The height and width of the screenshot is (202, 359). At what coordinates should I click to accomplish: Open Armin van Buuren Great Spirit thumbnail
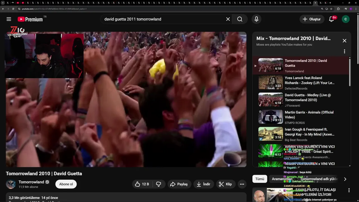(x=271, y=151)
